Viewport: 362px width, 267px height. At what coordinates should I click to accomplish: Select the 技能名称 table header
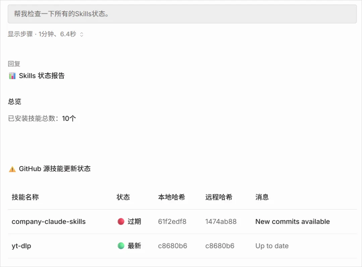tap(25, 197)
